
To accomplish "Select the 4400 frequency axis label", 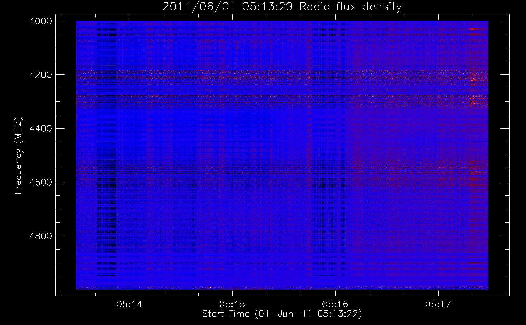I will 41,128.
